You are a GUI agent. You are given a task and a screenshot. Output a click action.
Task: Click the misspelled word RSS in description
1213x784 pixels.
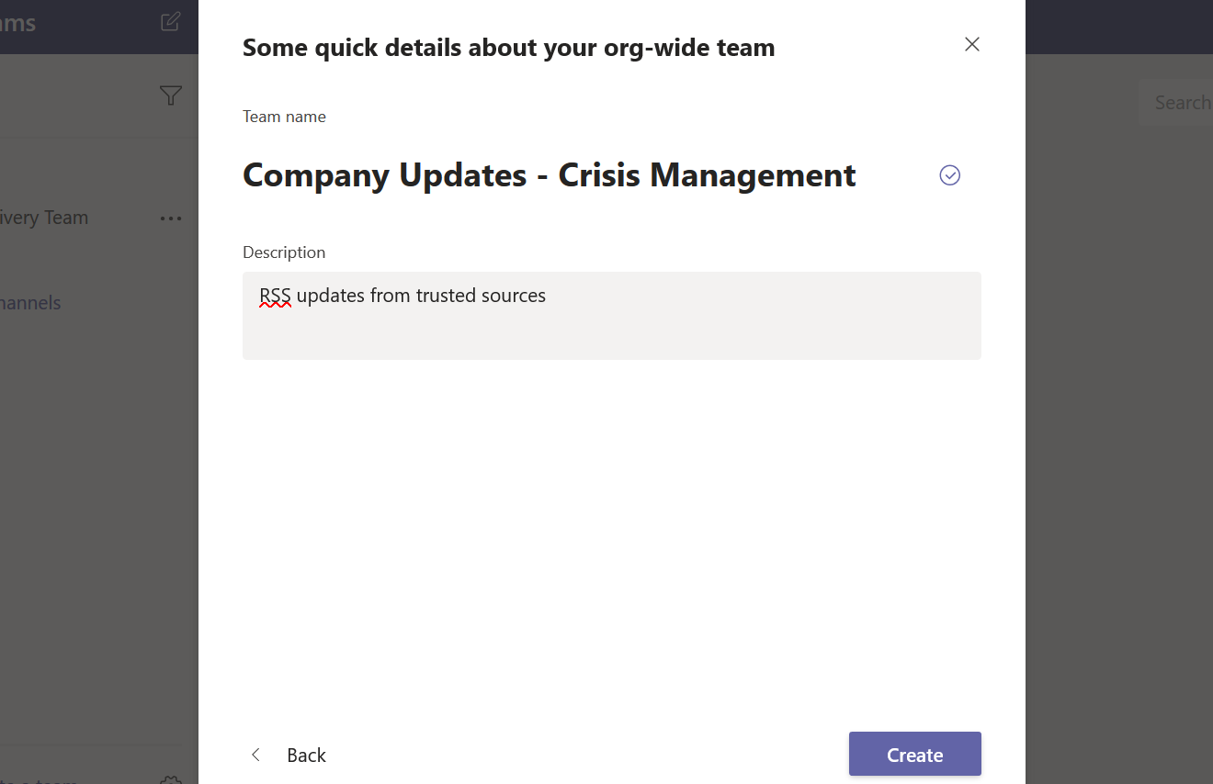pos(275,296)
